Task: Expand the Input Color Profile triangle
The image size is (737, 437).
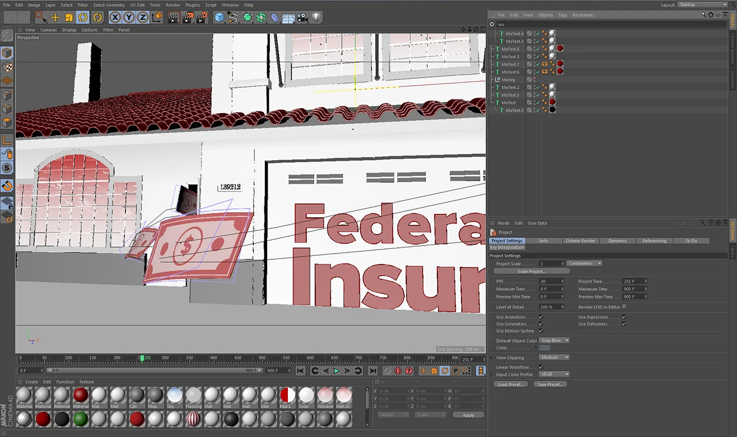Action: 491,374
